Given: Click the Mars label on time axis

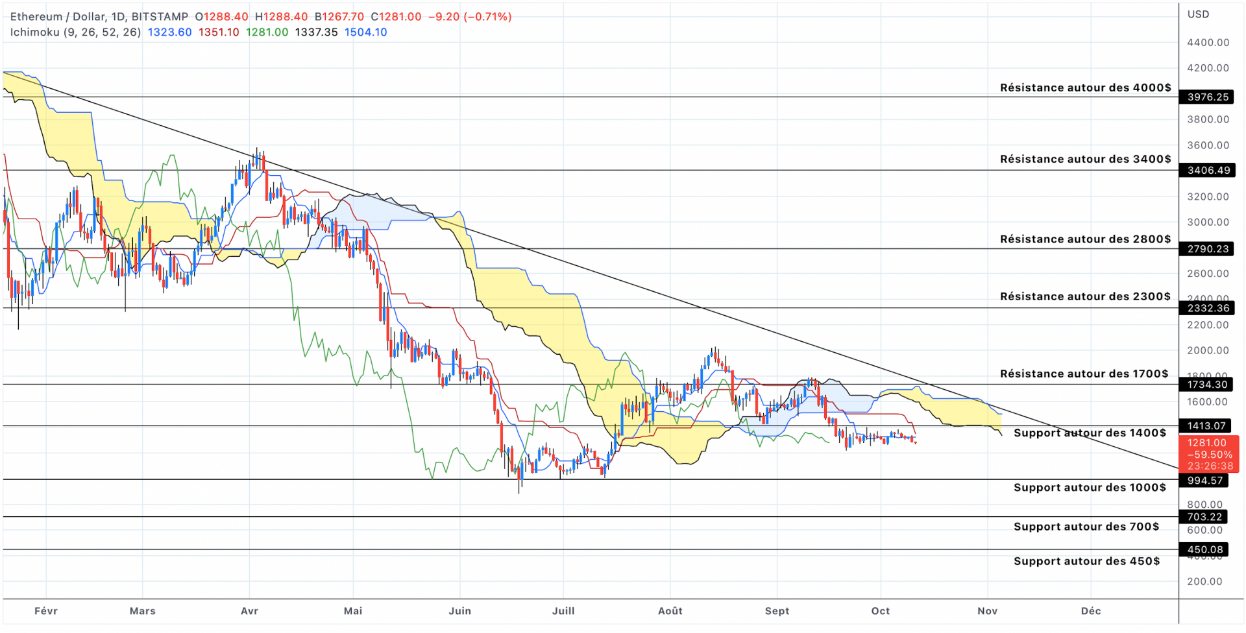Looking at the screenshot, I should (142, 611).
